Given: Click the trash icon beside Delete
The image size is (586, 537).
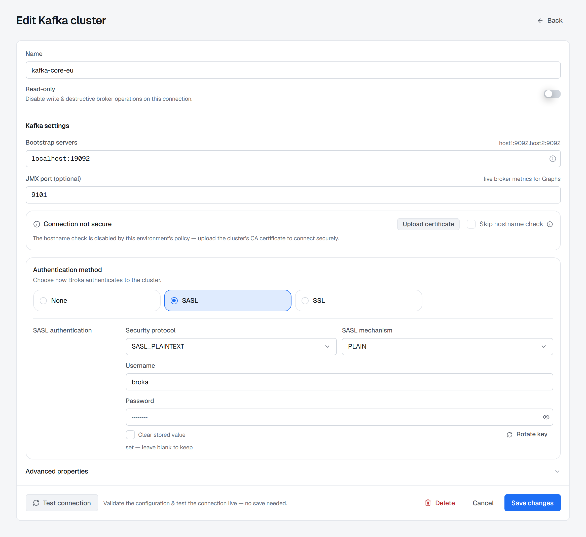Looking at the screenshot, I should [x=428, y=503].
